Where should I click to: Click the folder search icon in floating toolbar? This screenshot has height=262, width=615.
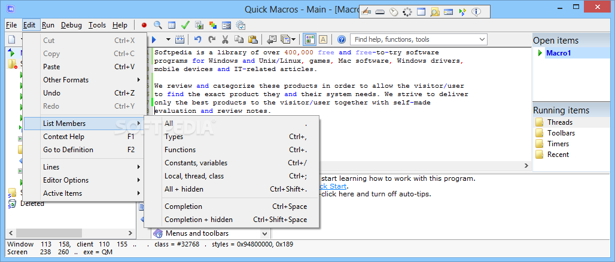(x=434, y=12)
